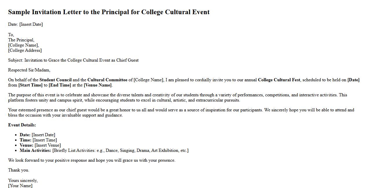Click the 'Main Activities:' bullet label

(35, 150)
